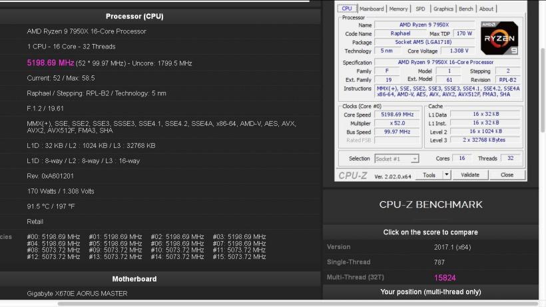Click the Validate button
Image resolution: width=546 pixels, height=307 pixels.
pyautogui.click(x=470, y=175)
